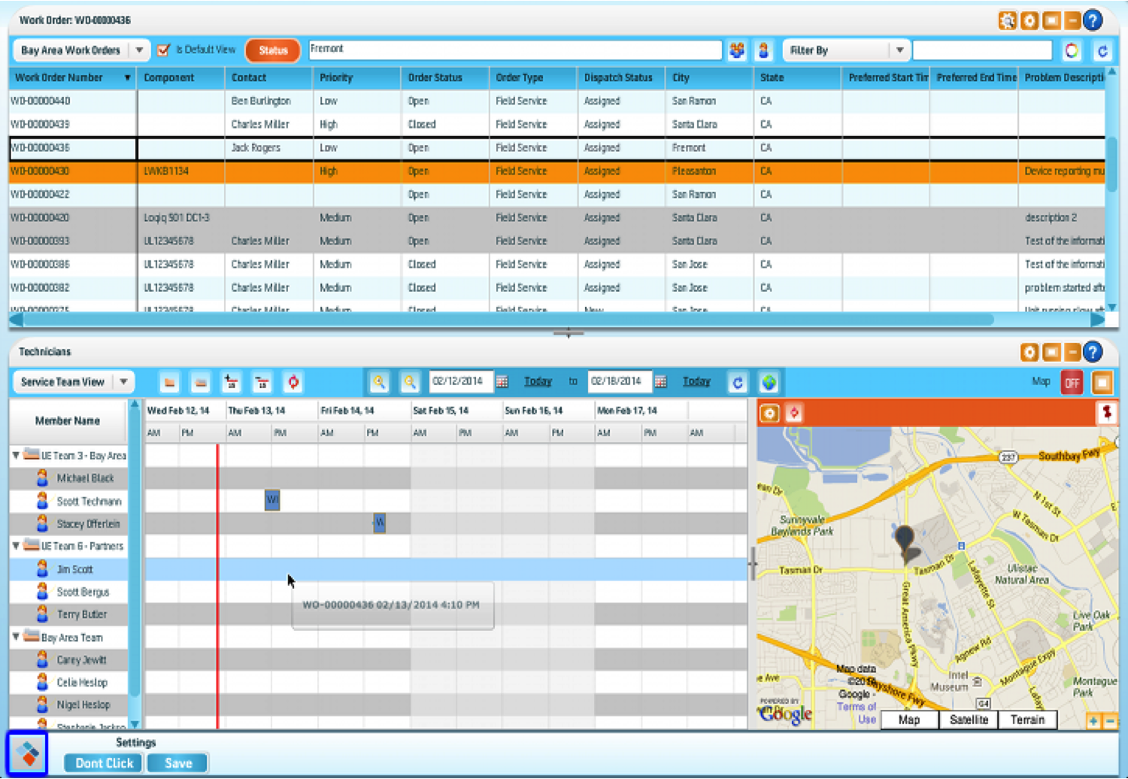Open the start date calendar picker
This screenshot has height=779, width=1128.
[502, 382]
